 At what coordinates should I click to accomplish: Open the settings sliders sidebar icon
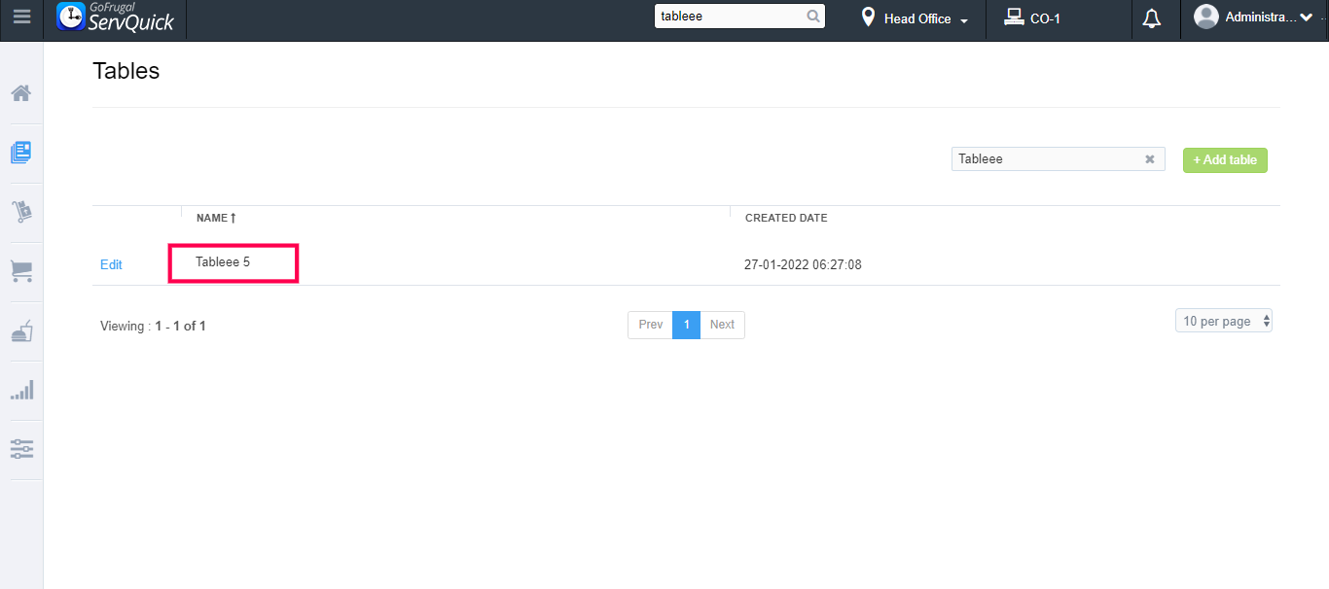coord(21,449)
